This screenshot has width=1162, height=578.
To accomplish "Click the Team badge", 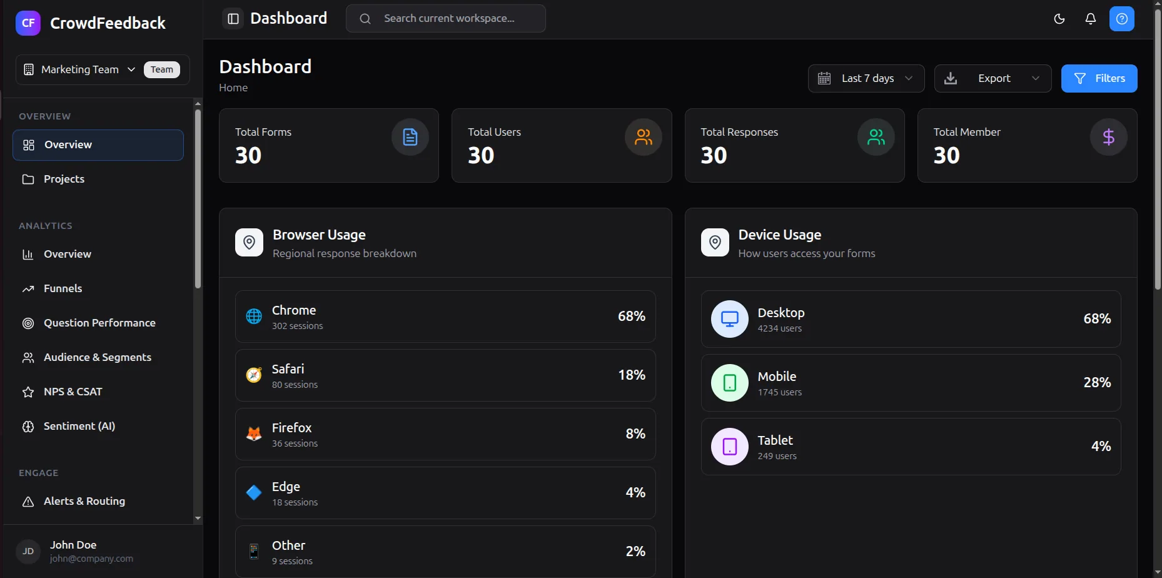I will [x=162, y=69].
